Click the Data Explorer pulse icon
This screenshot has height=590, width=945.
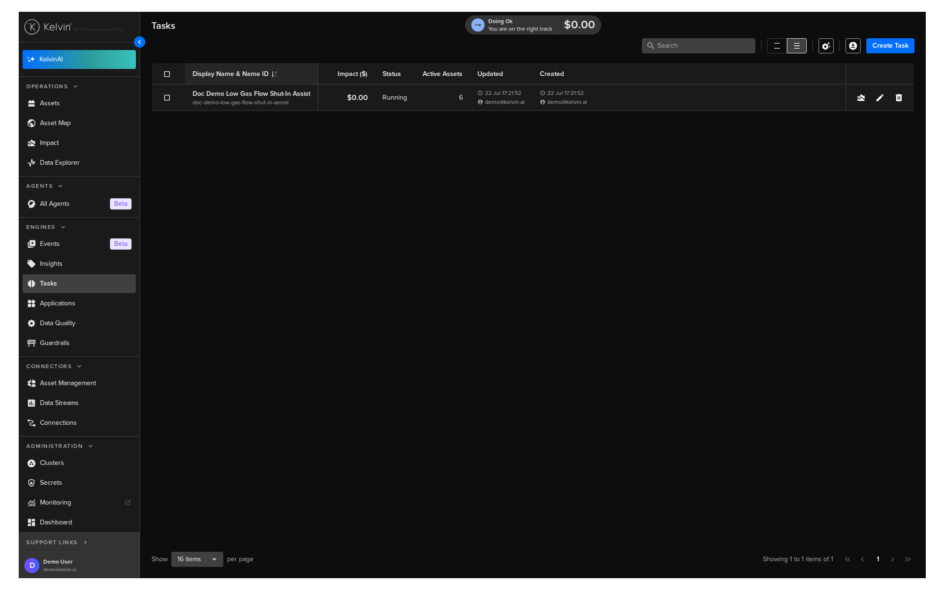point(31,163)
